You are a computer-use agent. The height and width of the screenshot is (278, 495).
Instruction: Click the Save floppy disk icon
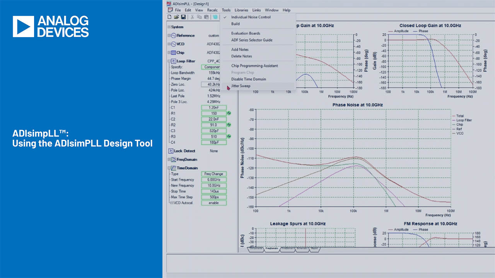(x=183, y=17)
